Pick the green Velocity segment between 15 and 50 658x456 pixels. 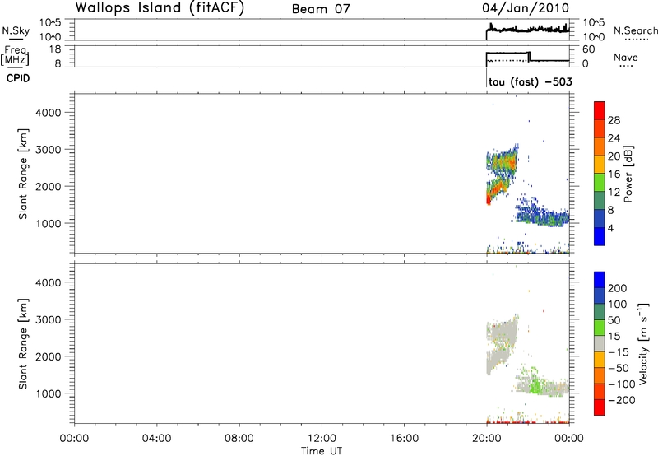click(600, 328)
